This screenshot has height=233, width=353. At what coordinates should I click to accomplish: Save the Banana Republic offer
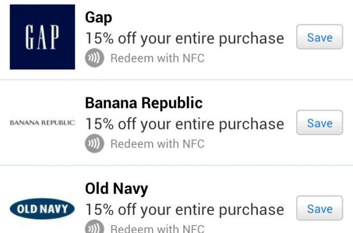point(319,123)
